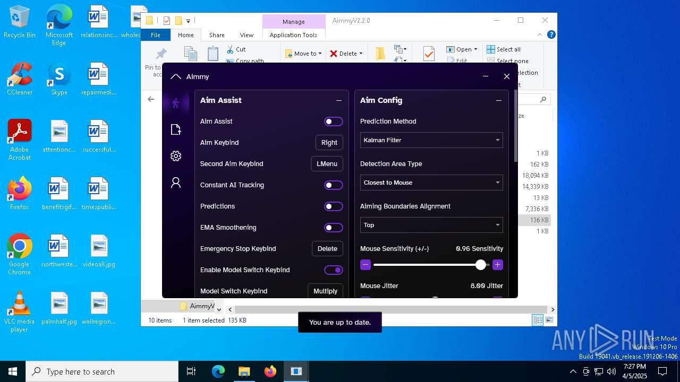This screenshot has height=382, width=680.
Task: Open videoall.jpg desktop thumbnail
Action: (99, 251)
